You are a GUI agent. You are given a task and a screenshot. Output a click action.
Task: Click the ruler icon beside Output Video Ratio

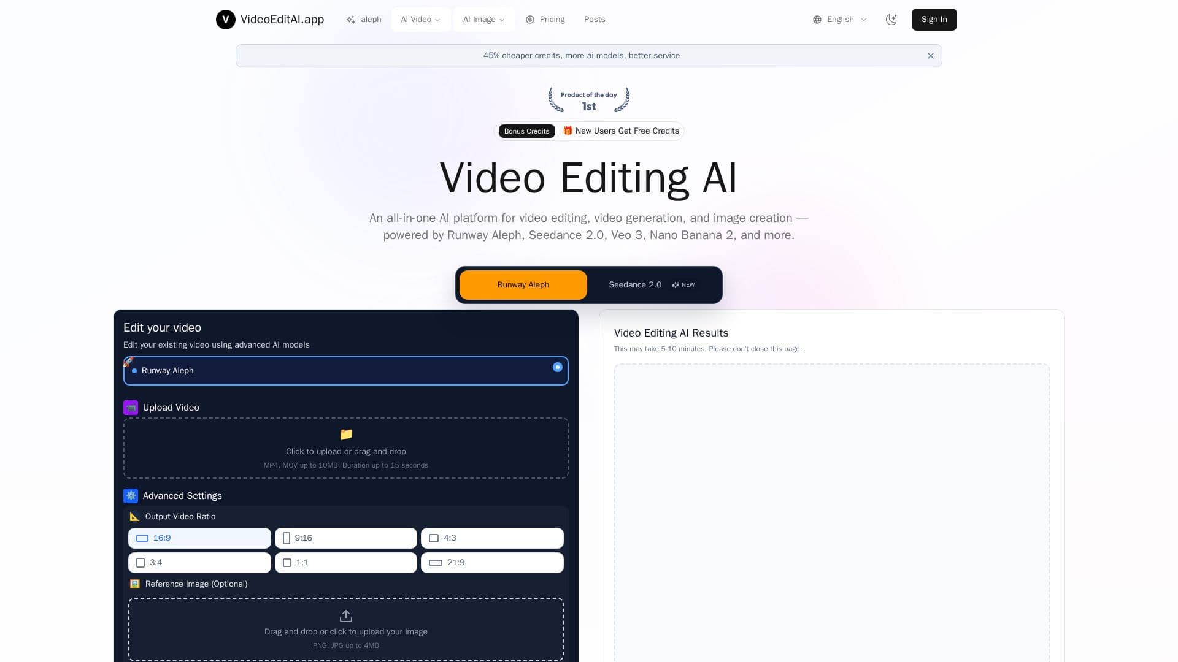tap(135, 517)
